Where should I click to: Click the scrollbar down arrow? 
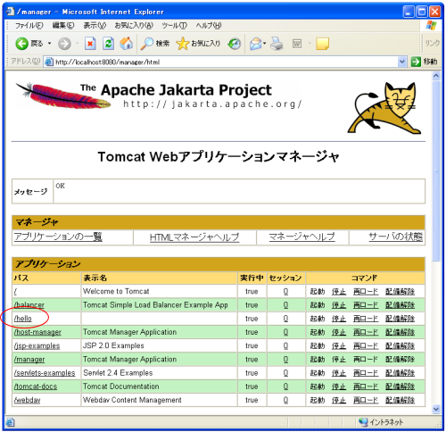(x=436, y=409)
